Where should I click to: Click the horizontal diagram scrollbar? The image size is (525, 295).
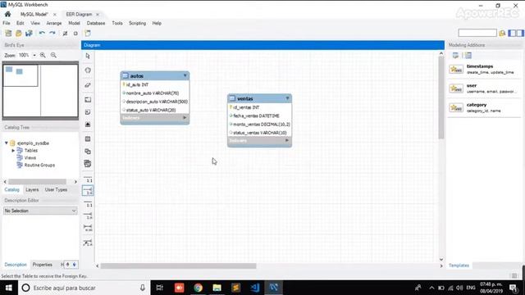(x=179, y=265)
